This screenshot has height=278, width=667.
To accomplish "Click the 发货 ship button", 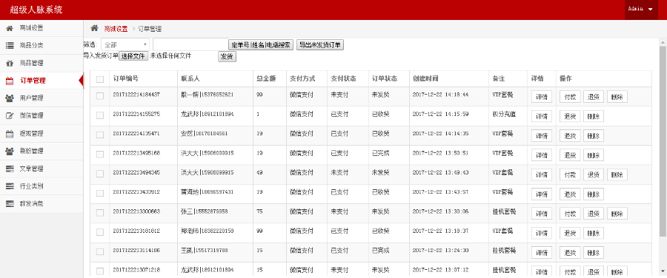I will [228, 56].
